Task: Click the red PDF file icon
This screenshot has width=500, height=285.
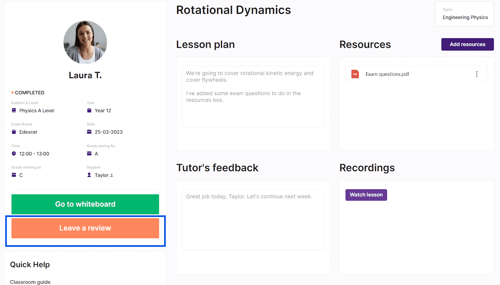Action: pyautogui.click(x=355, y=74)
